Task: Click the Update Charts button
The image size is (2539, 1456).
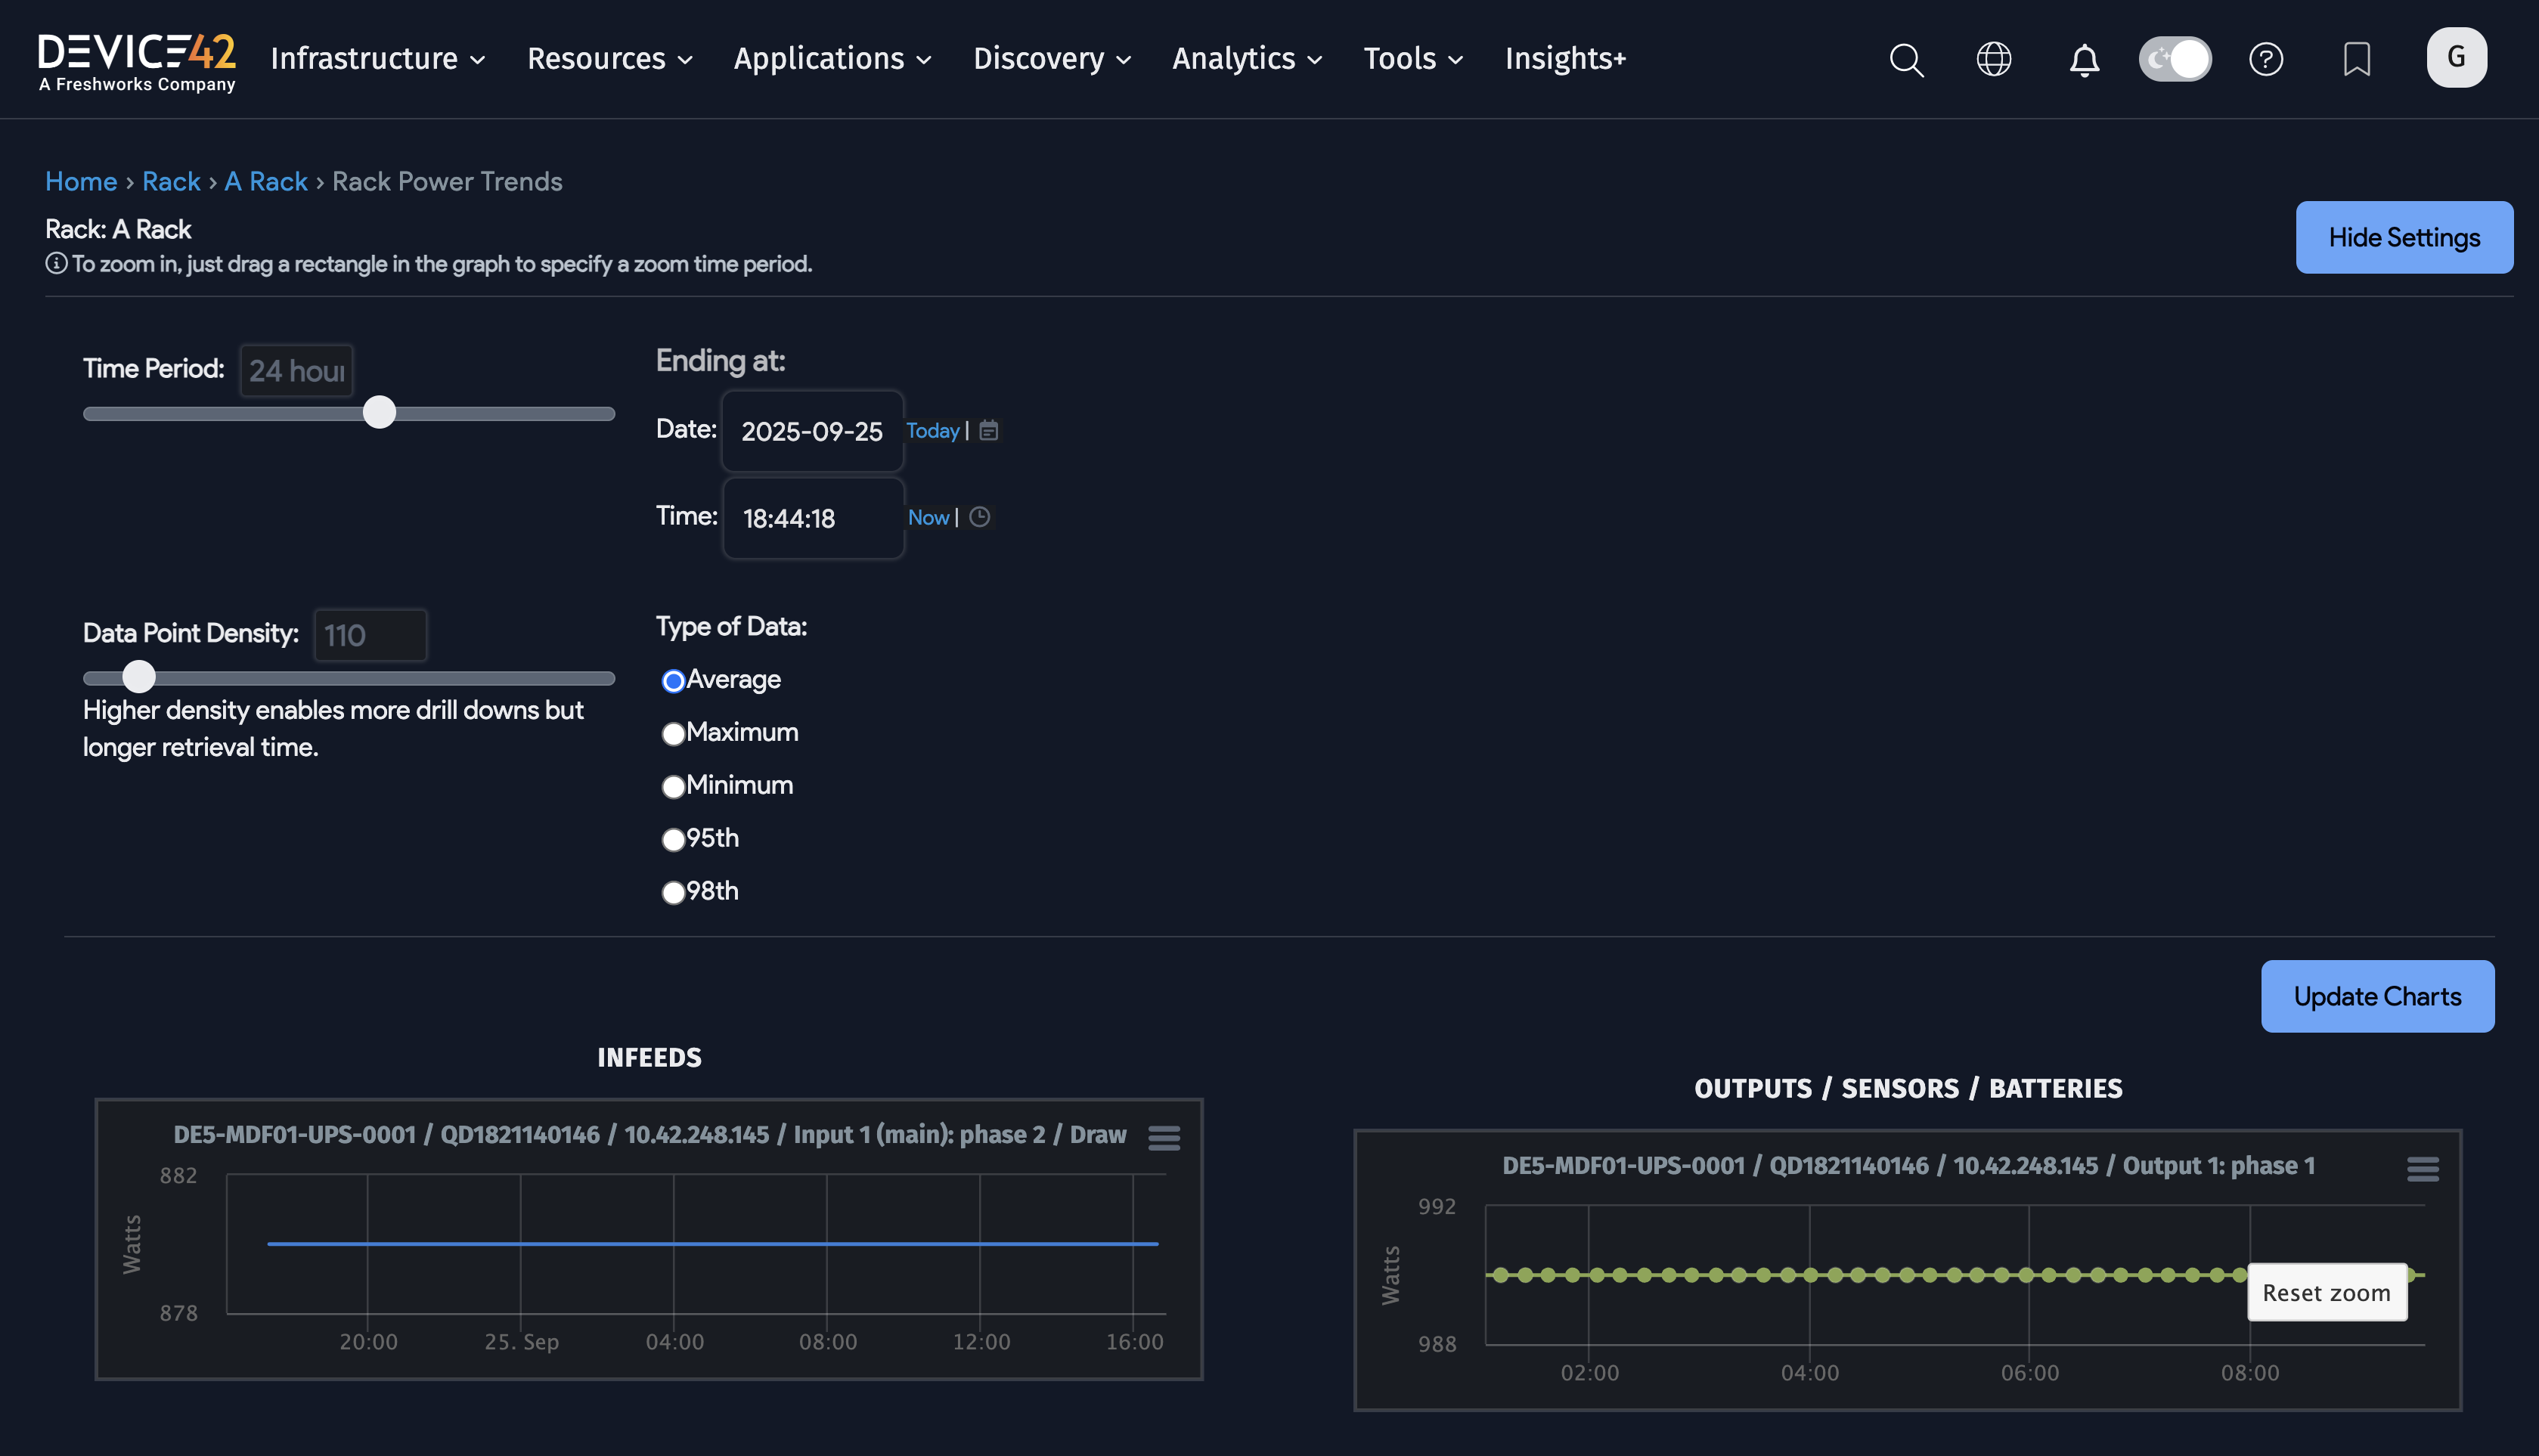Action: click(x=2377, y=996)
